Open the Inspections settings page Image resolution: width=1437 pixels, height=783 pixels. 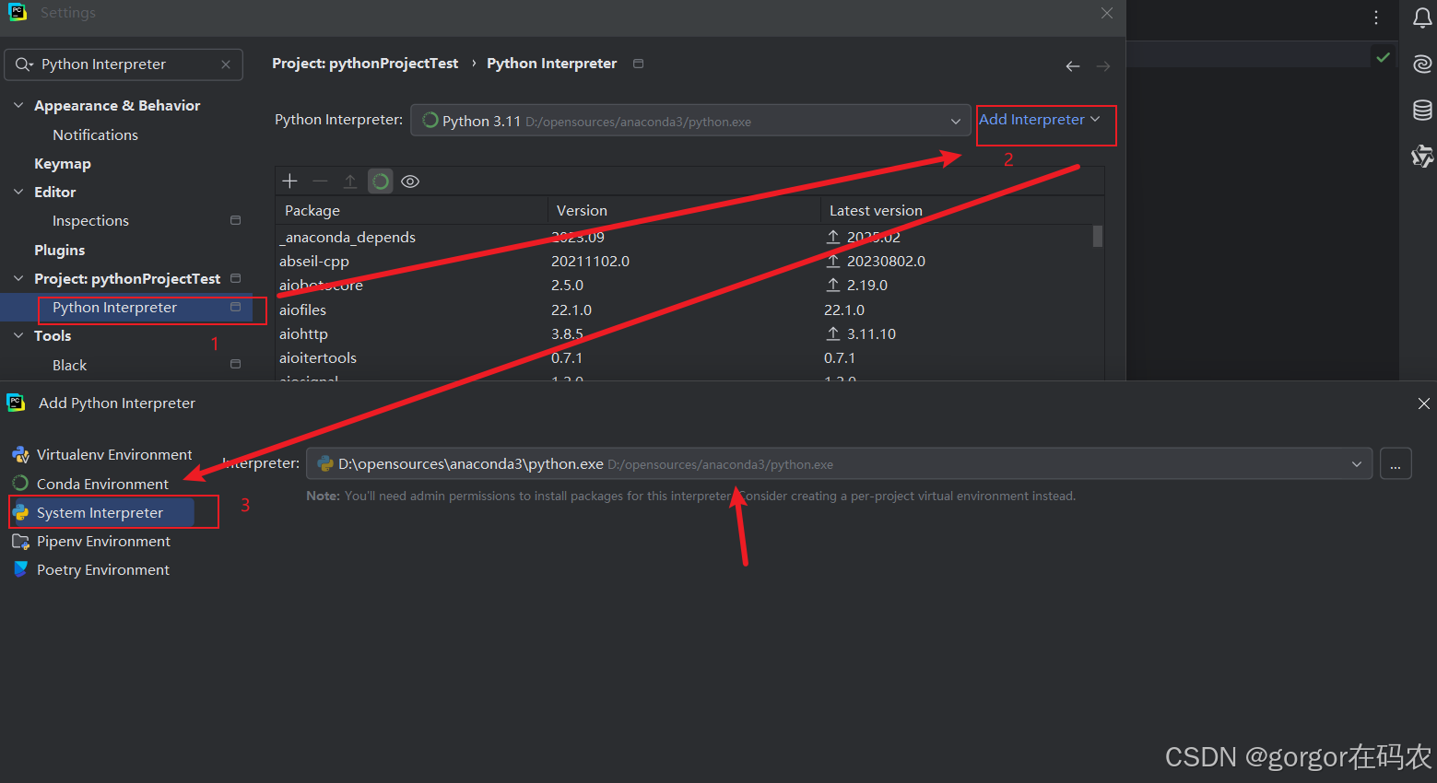[x=90, y=221]
